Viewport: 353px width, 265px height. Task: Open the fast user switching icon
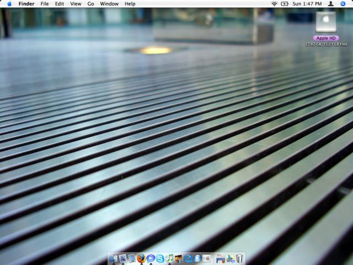click(x=331, y=4)
